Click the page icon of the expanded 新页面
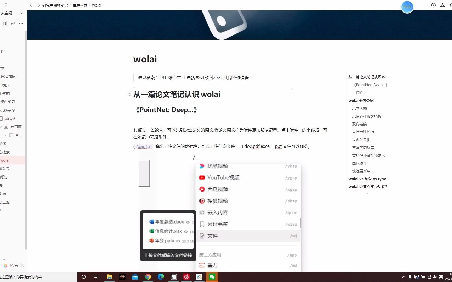The image size is (452, 282). pyautogui.click(x=6, y=127)
